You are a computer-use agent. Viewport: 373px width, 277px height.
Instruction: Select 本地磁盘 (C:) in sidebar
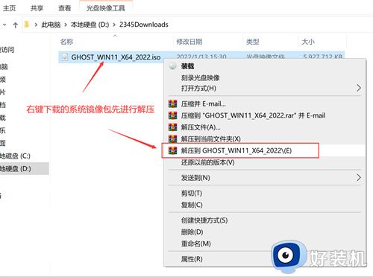point(15,156)
